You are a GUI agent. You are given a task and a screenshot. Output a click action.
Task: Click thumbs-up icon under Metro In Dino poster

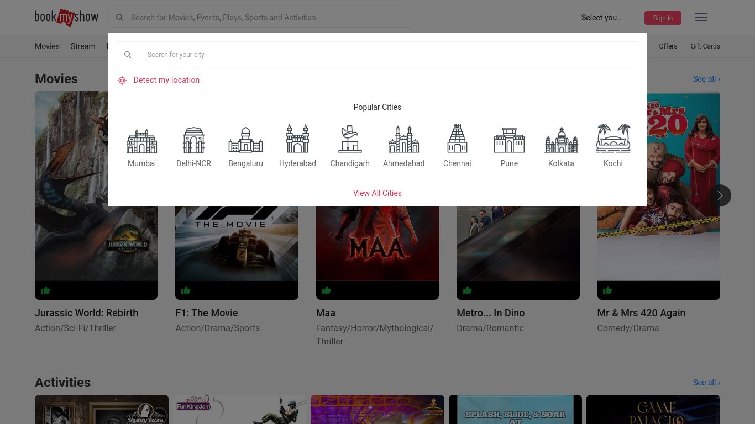coord(467,290)
